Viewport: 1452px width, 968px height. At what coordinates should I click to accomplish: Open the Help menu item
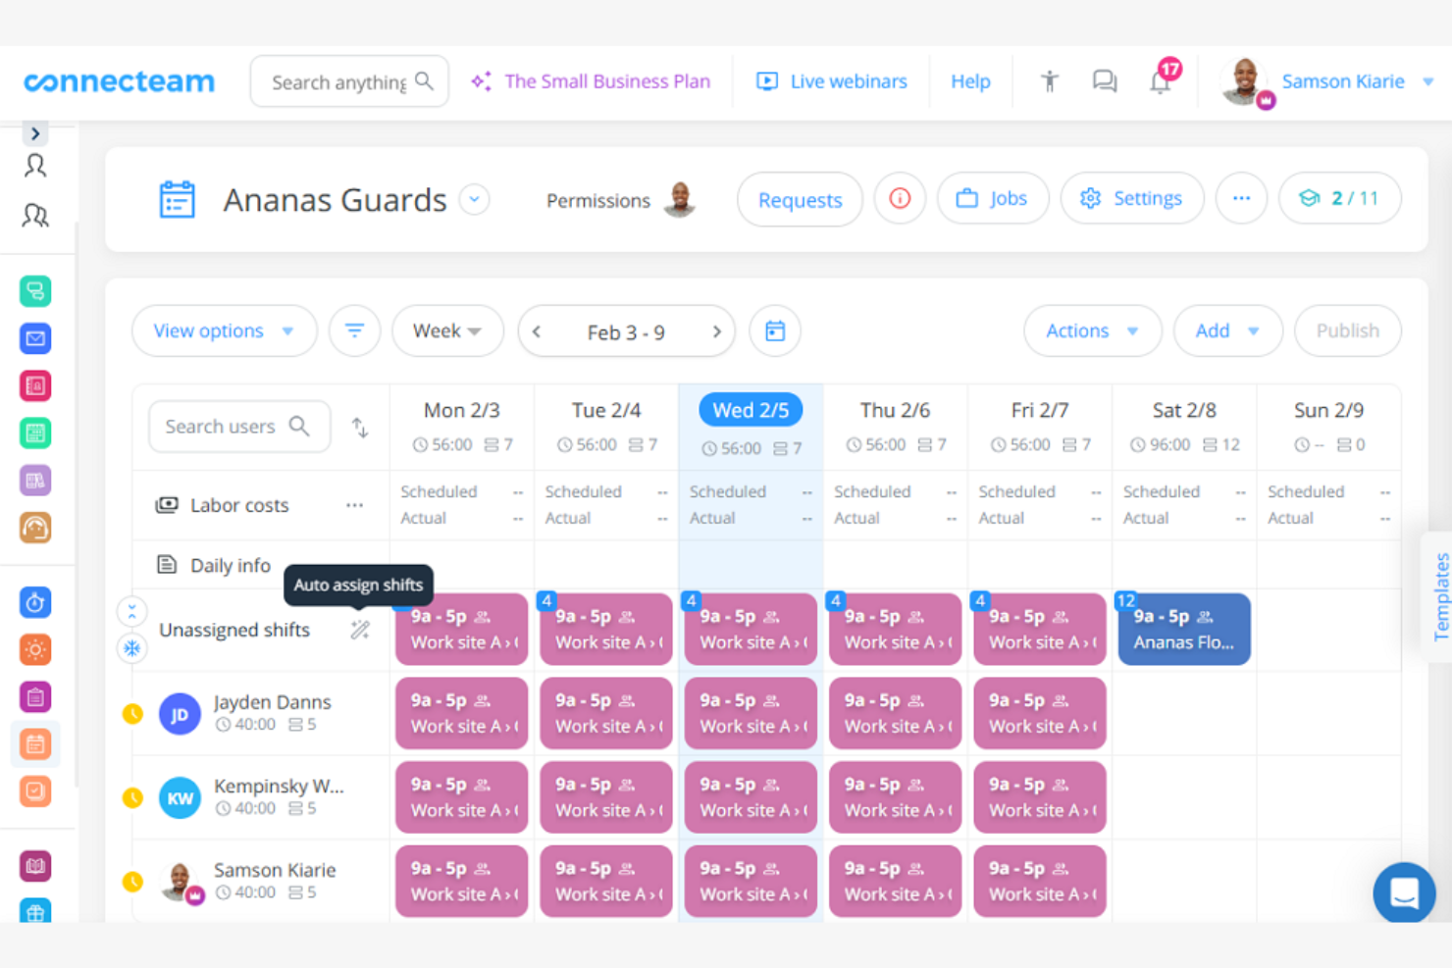970,81
